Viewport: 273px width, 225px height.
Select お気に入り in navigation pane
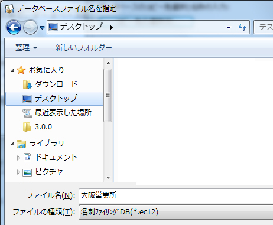[x=47, y=70]
